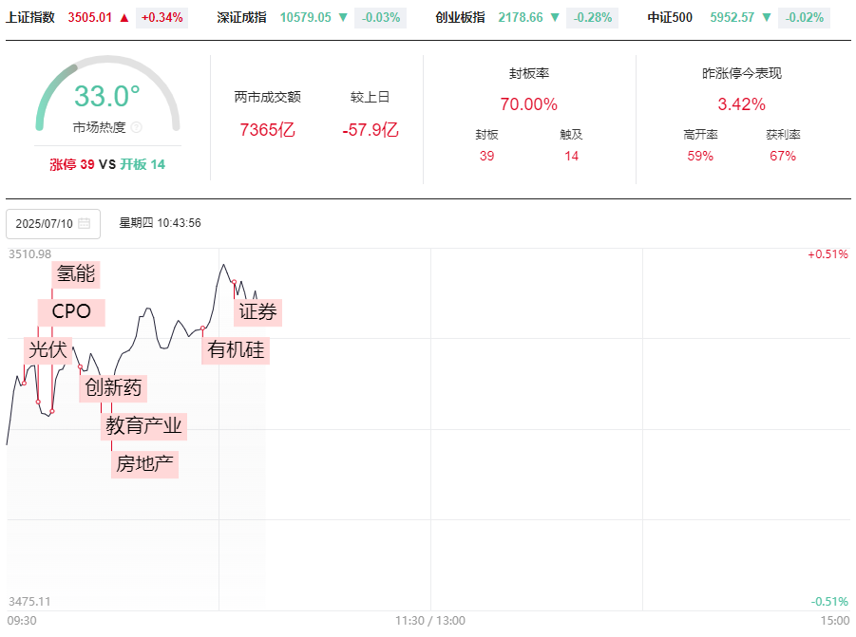Click the 封板率 70.00% value
This screenshot has height=637, width=856.
(x=528, y=104)
